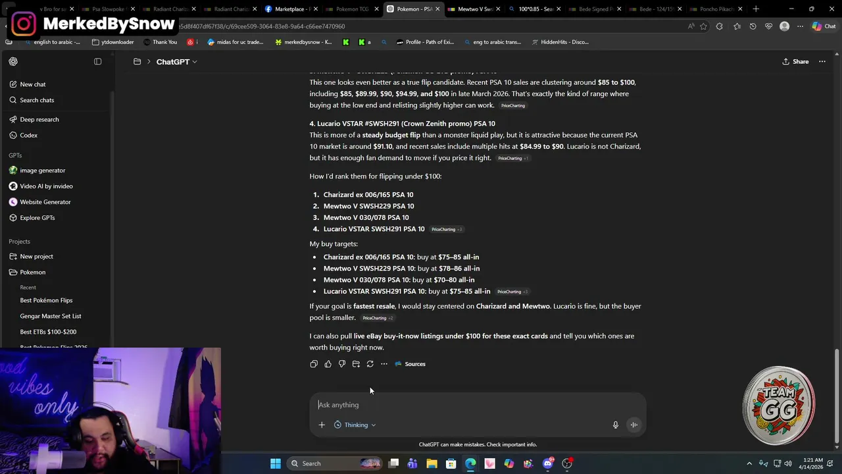The image size is (842, 474).
Task: Open a new browser tab
Action: 756,9
